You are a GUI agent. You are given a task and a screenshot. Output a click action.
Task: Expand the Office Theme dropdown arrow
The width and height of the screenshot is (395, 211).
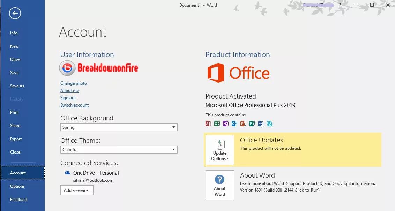[x=173, y=149]
